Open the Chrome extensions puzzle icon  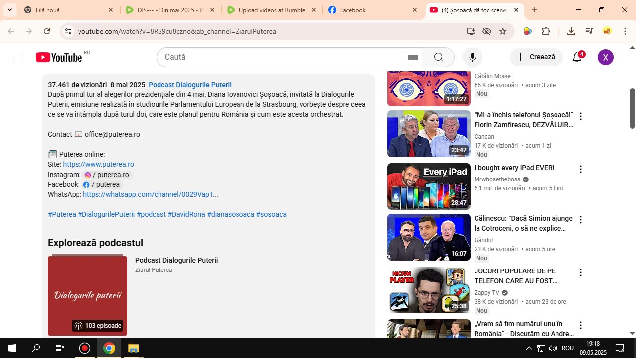(546, 31)
